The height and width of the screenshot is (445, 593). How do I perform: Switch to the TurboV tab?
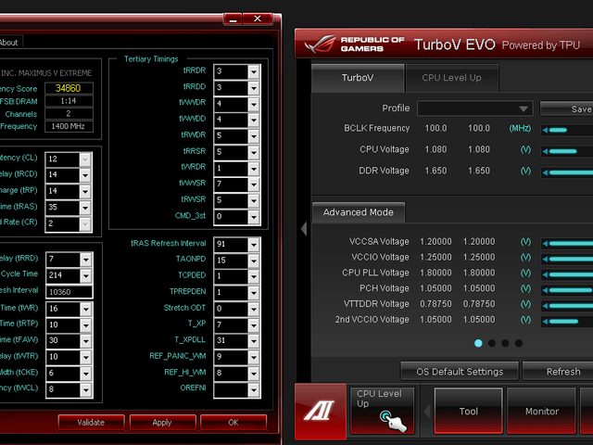coord(358,78)
